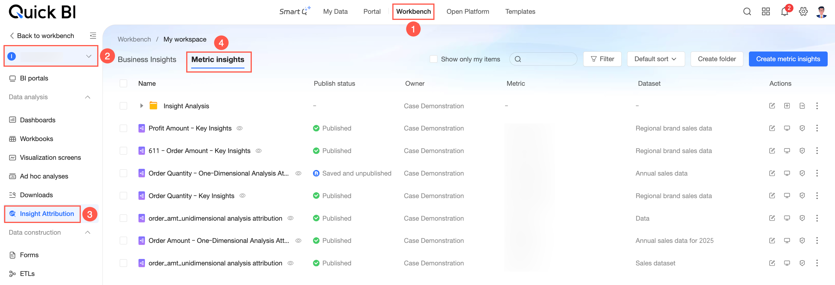Check the Show only my items checkbox
The height and width of the screenshot is (285, 835).
(433, 59)
